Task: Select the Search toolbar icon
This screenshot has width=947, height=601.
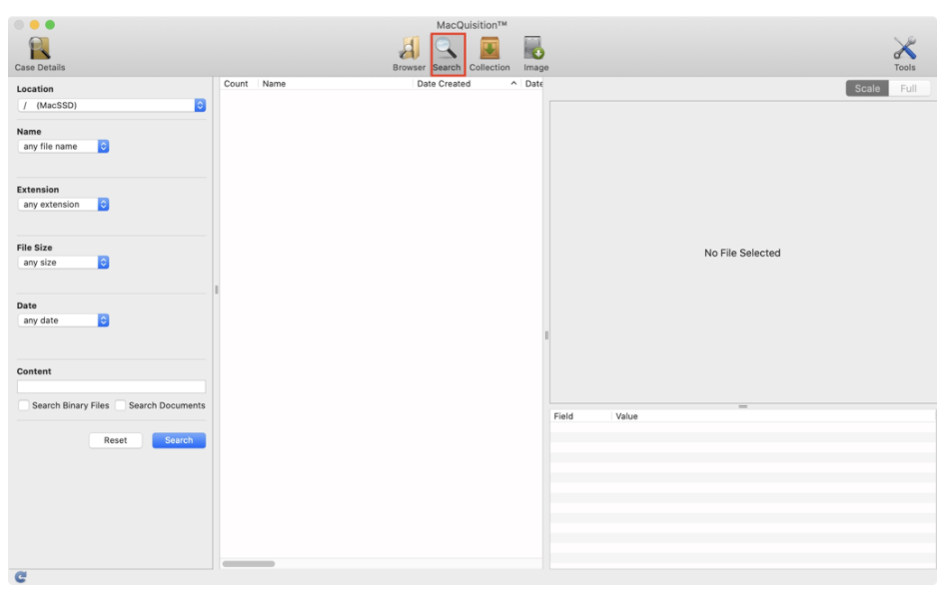Action: coord(447,54)
